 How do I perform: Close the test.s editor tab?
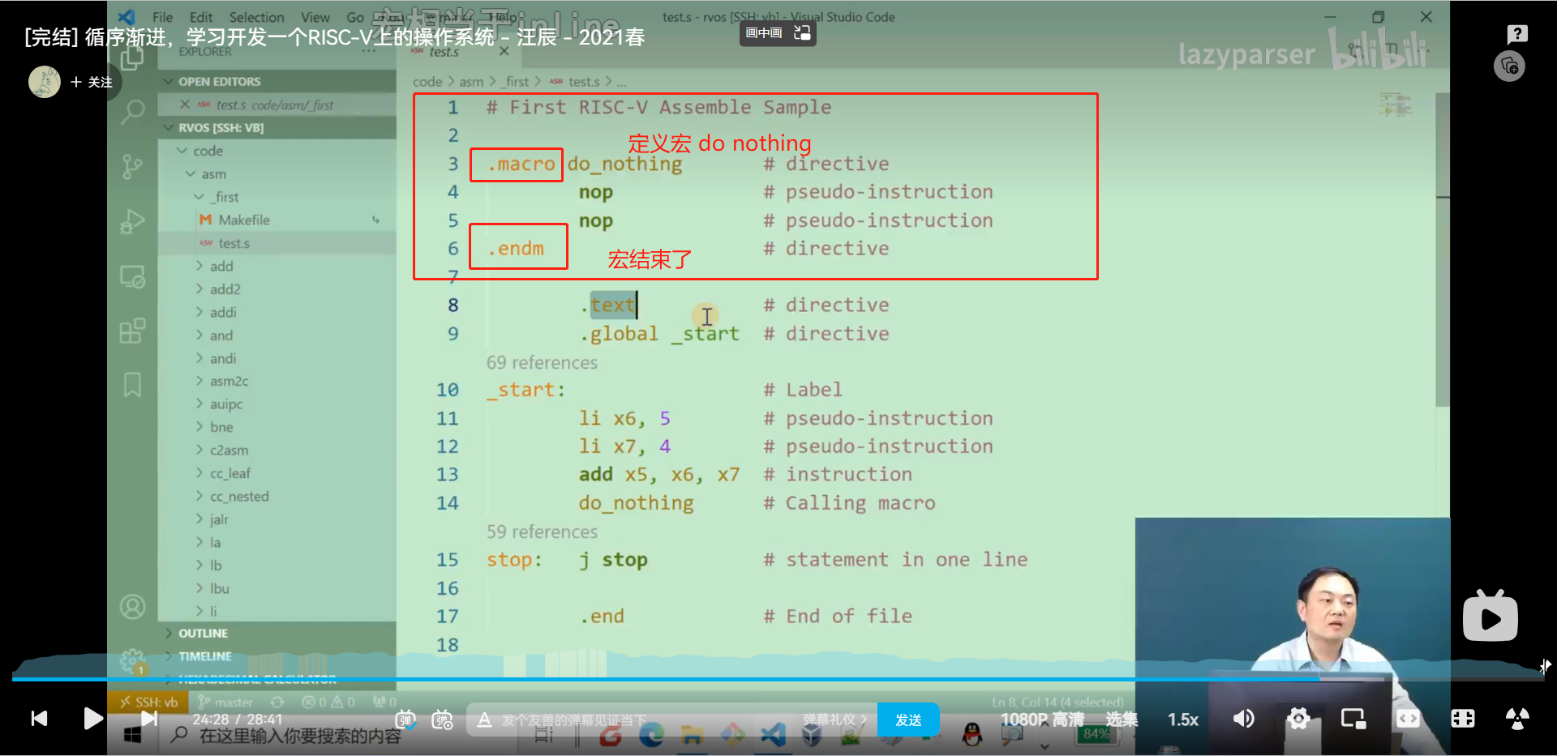click(504, 51)
